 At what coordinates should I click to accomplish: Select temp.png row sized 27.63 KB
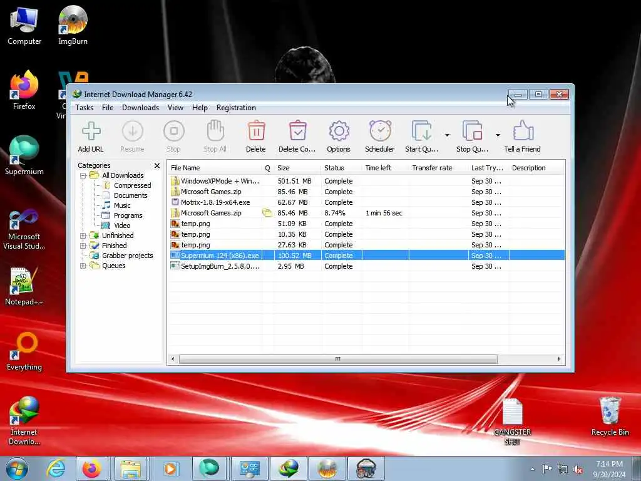point(367,245)
